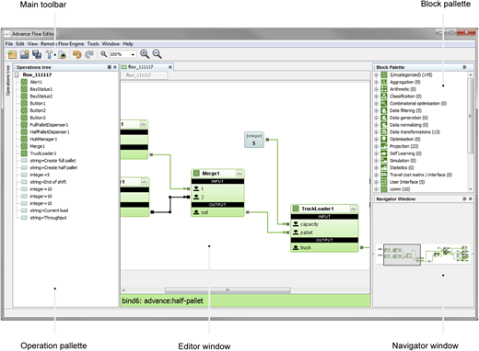The image size is (479, 351).
Task: Click the Simulation category icon
Action: click(x=384, y=161)
